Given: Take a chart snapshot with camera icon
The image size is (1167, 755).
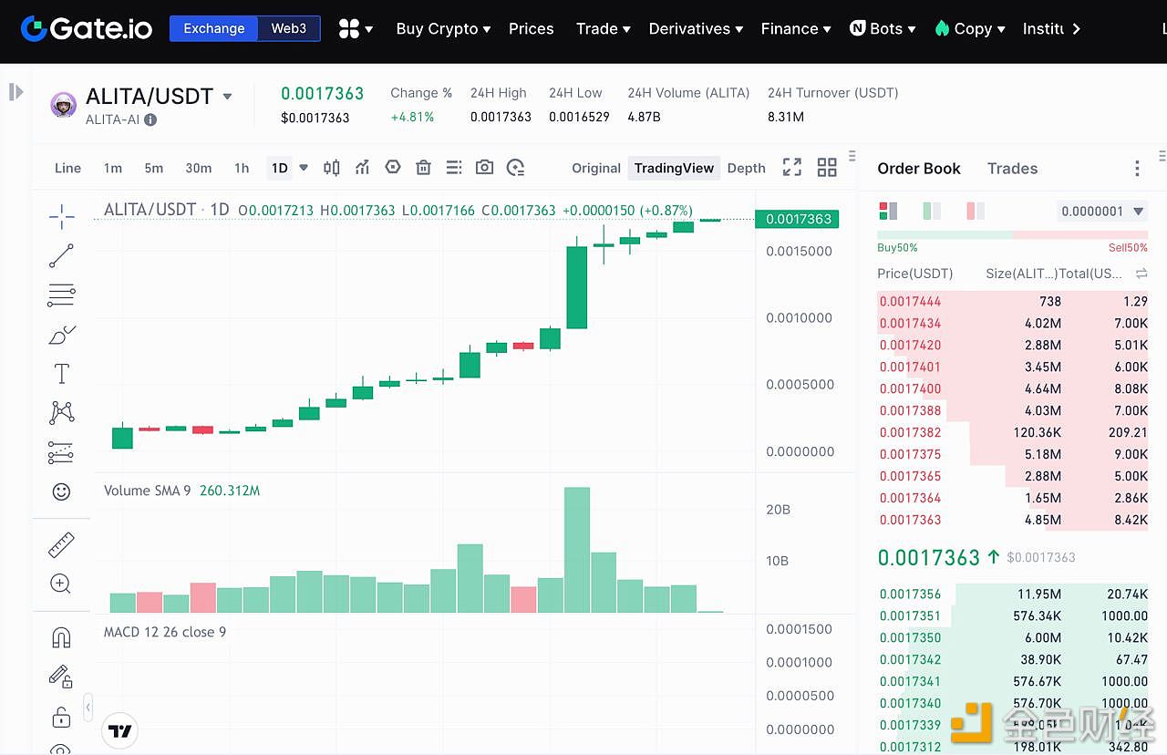Looking at the screenshot, I should point(484,168).
